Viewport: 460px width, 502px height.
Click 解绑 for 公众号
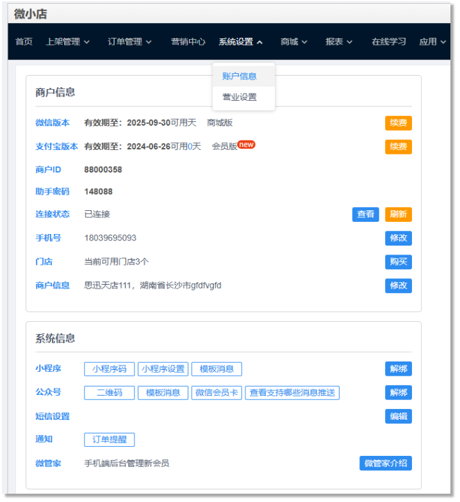pyautogui.click(x=398, y=392)
